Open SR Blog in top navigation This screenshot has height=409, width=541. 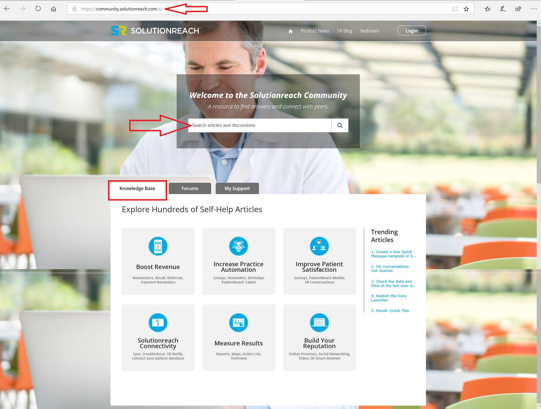click(344, 31)
